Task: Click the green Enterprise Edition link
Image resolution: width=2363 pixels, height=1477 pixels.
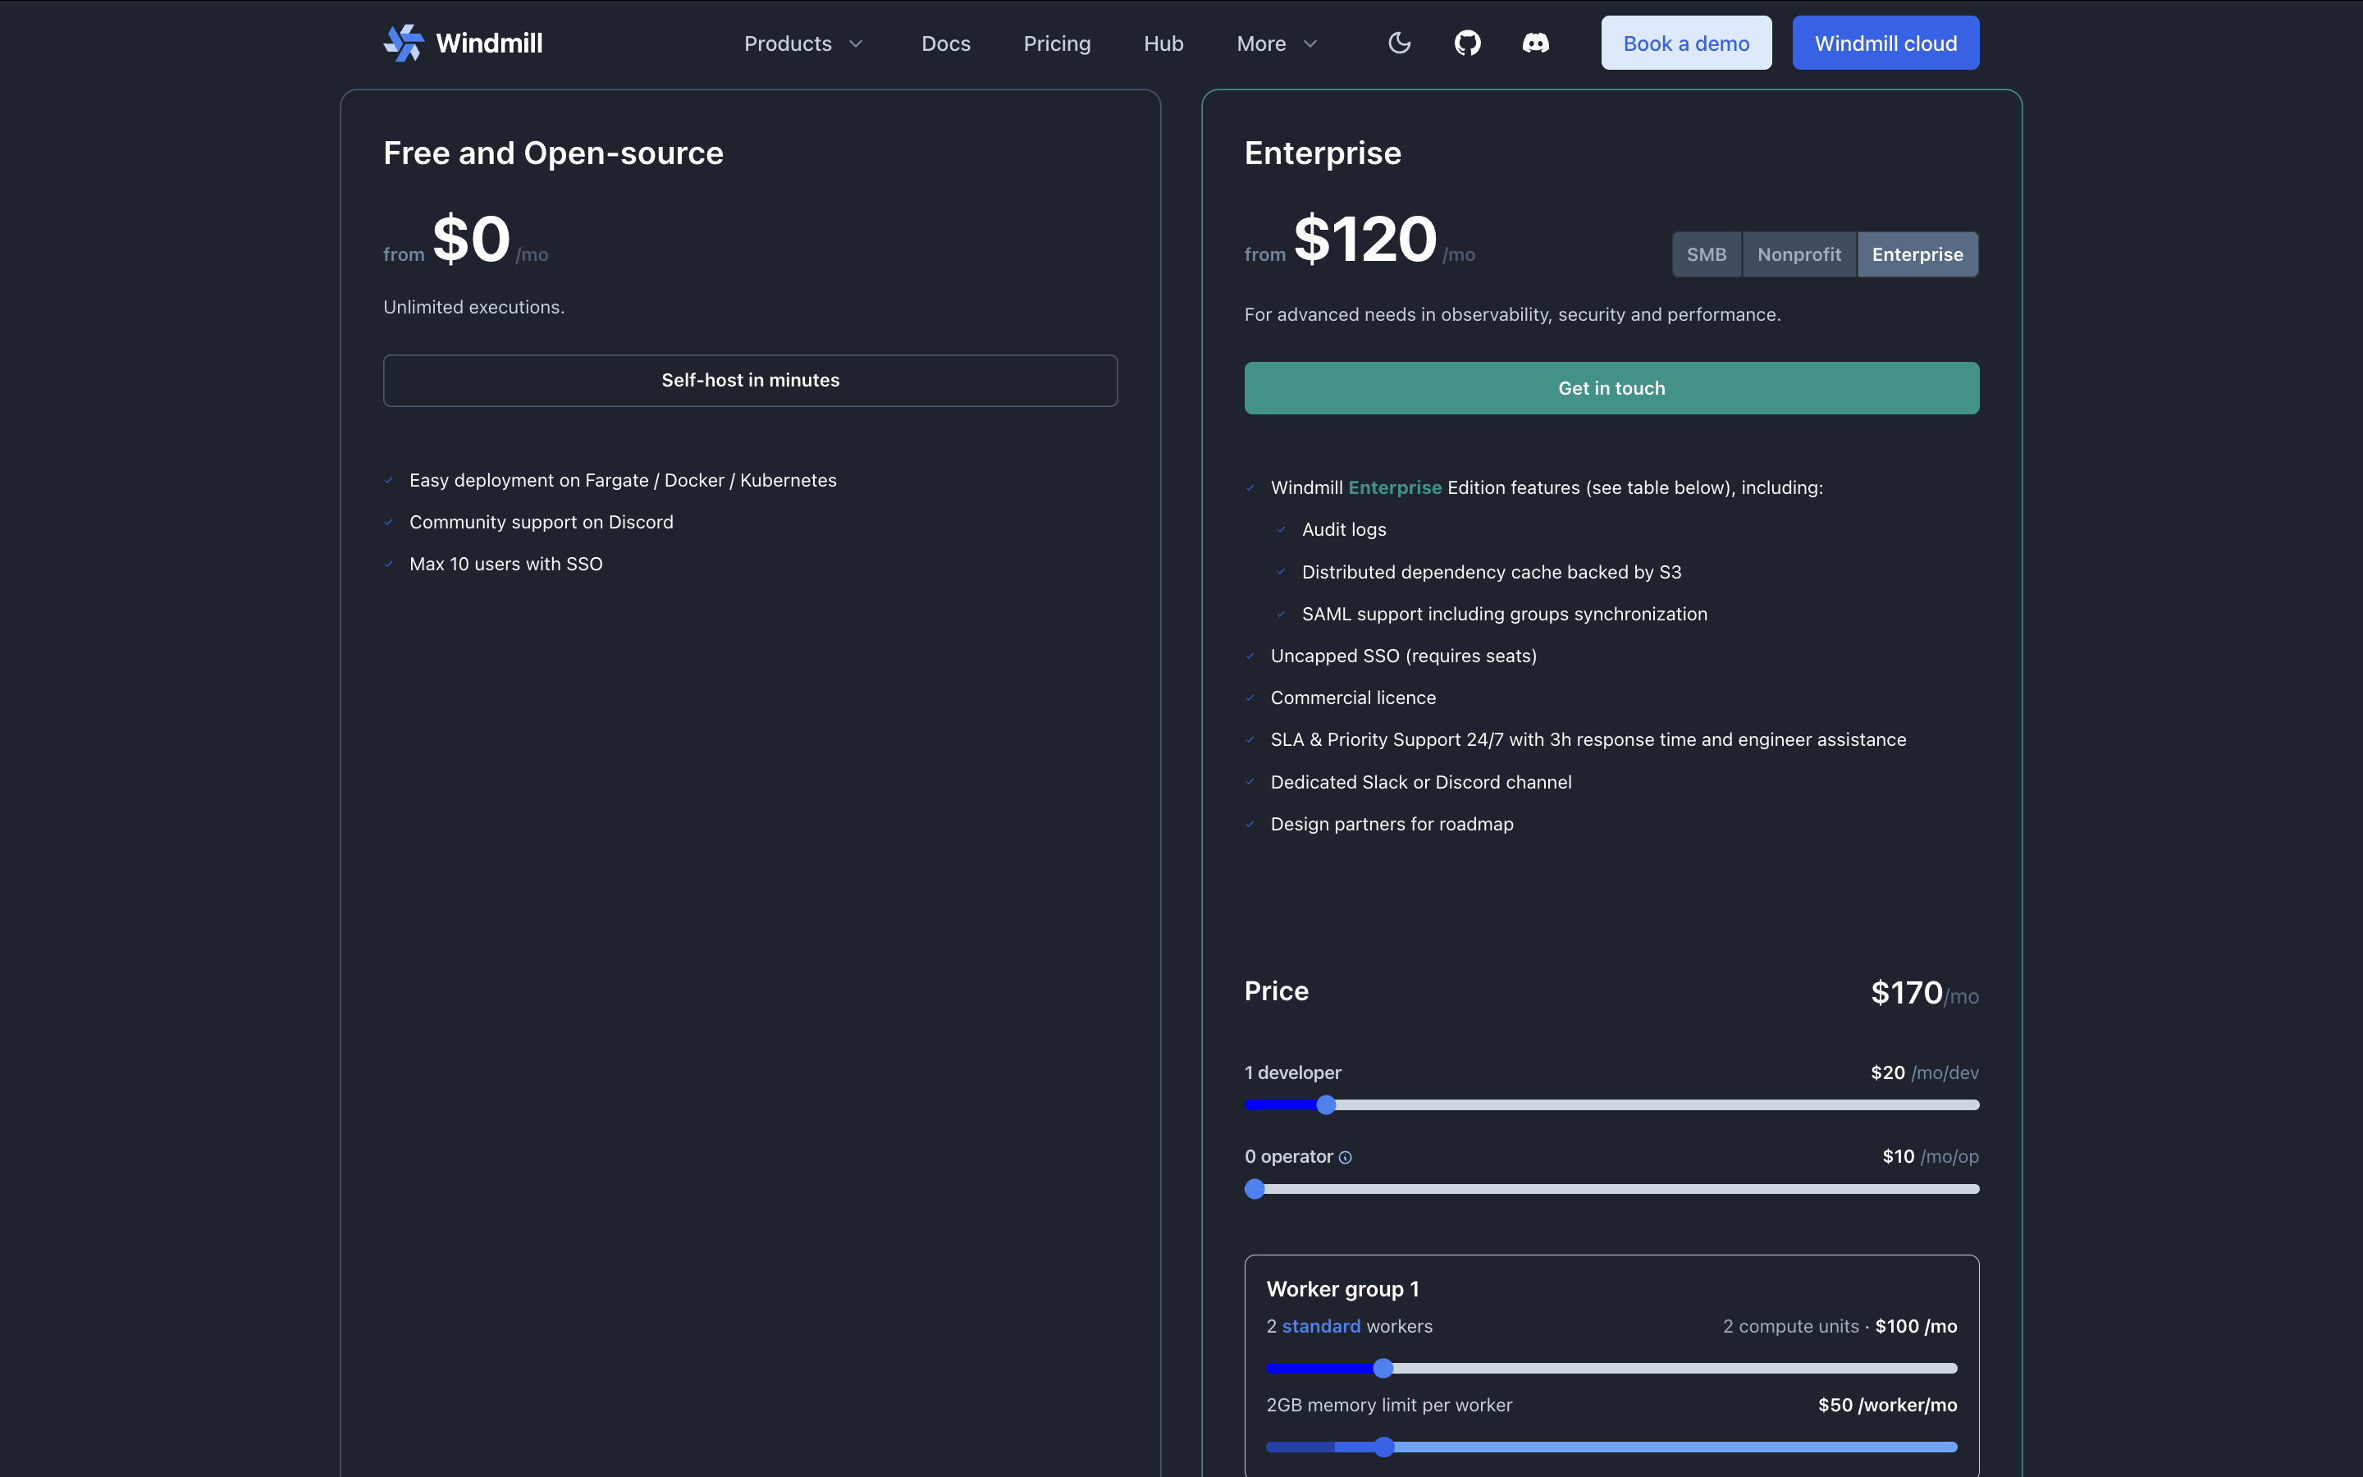Action: tap(1394, 487)
